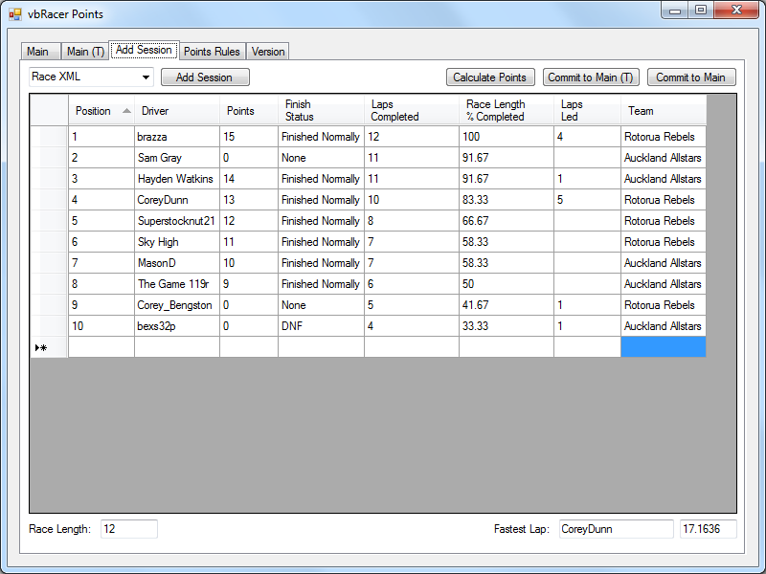
Task: Click the Commit to Main button
Action: (689, 77)
